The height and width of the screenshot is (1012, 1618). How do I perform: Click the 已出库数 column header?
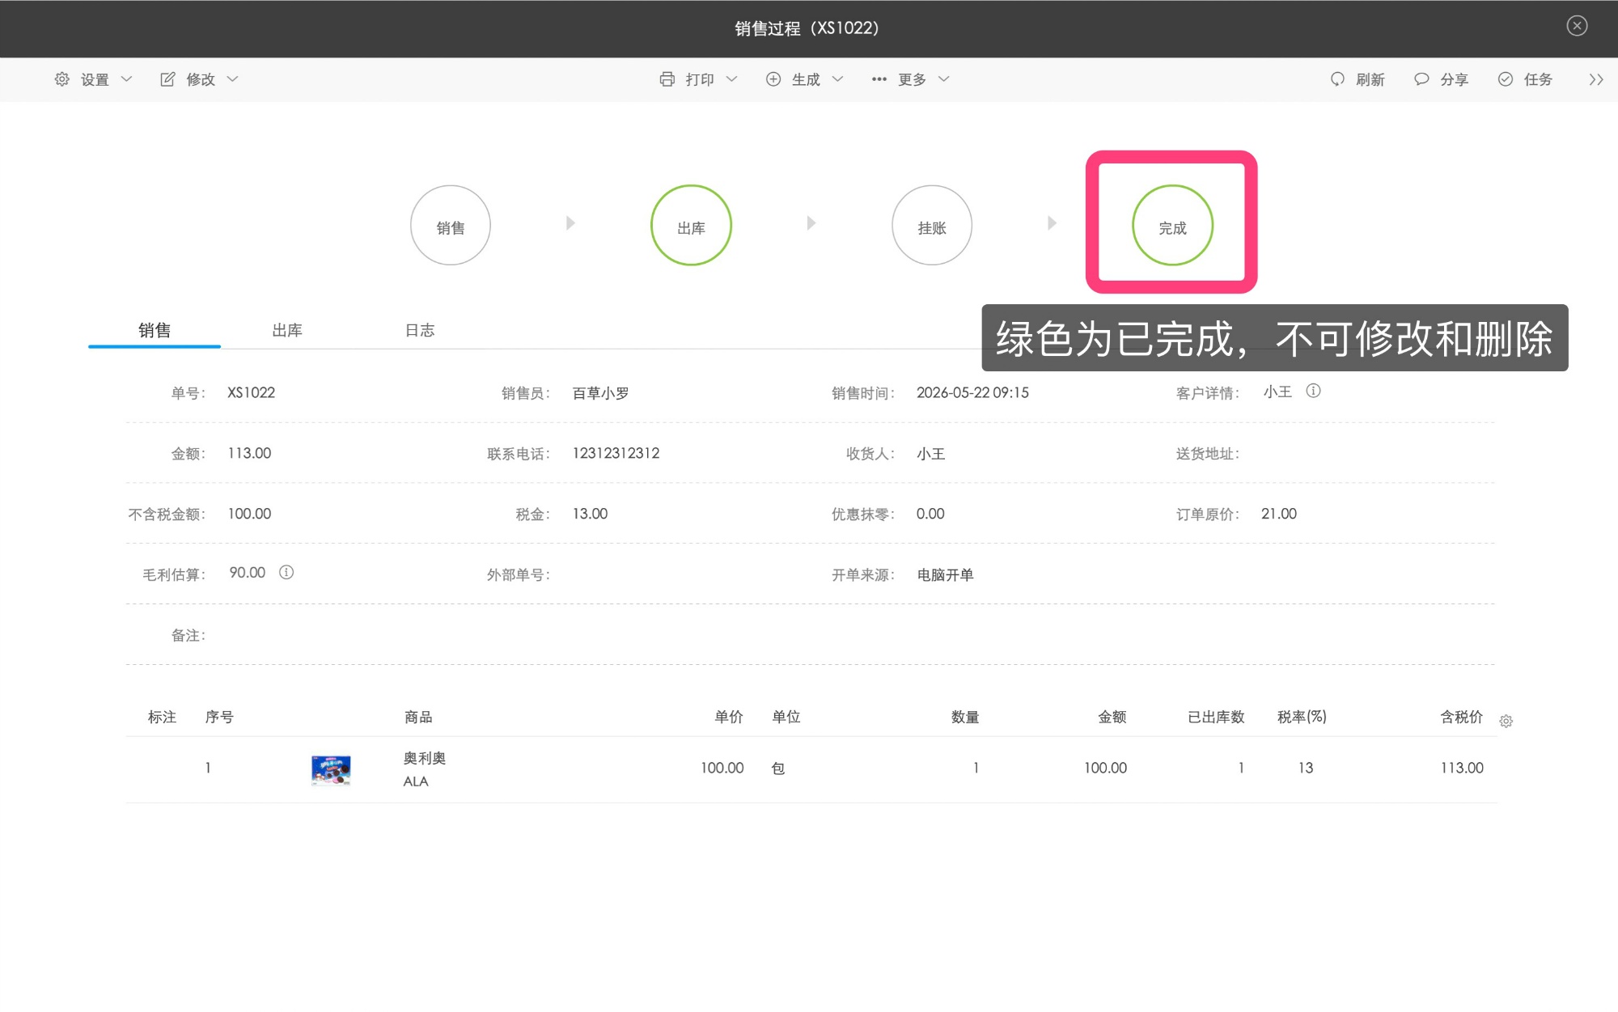[x=1216, y=717]
